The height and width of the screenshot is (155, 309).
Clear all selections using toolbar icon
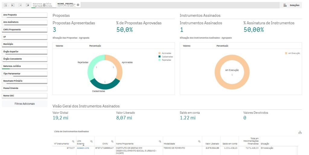point(27,5)
